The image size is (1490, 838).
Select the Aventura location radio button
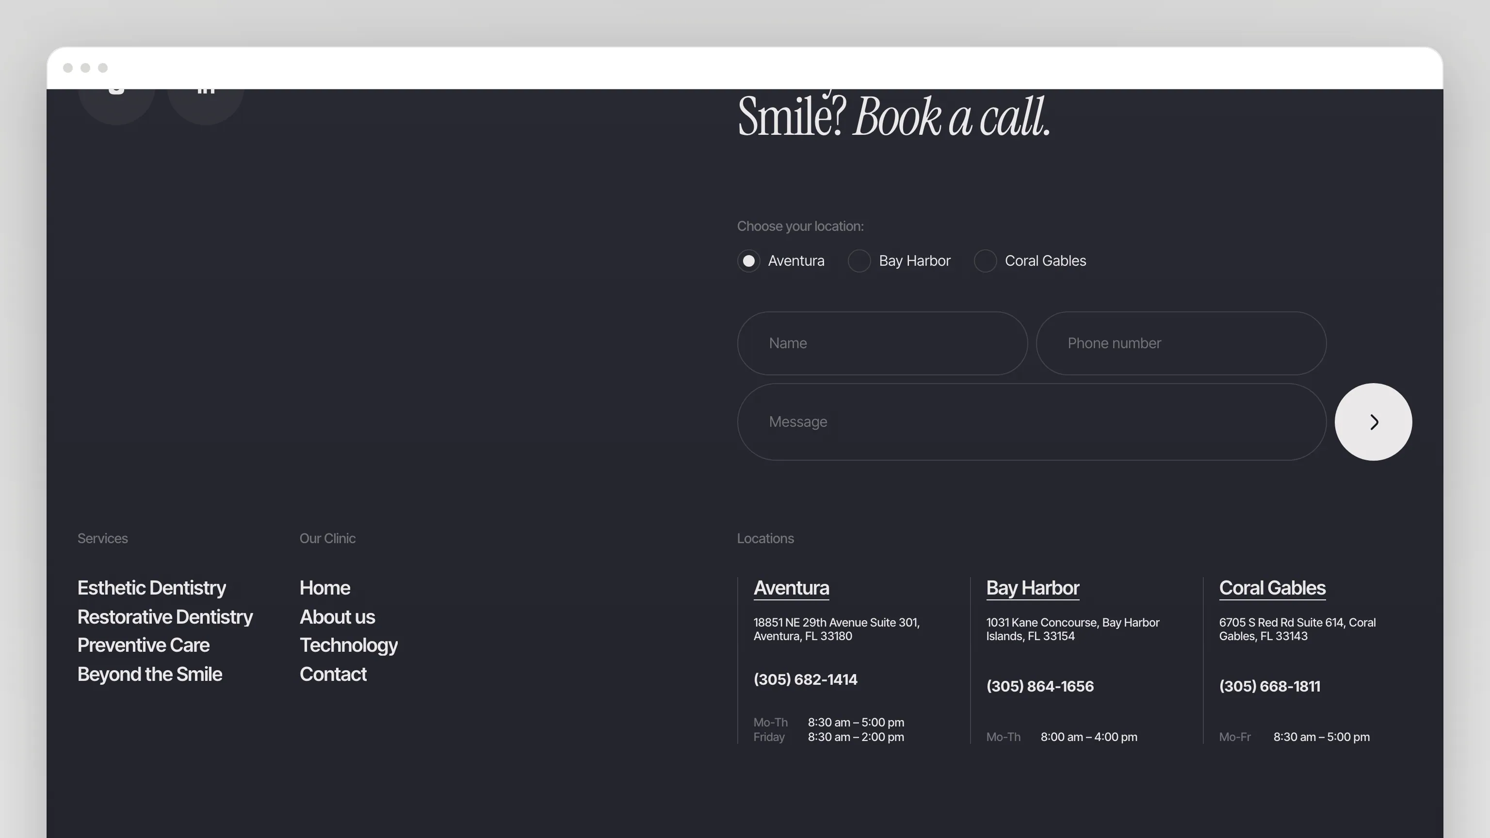[x=748, y=261]
